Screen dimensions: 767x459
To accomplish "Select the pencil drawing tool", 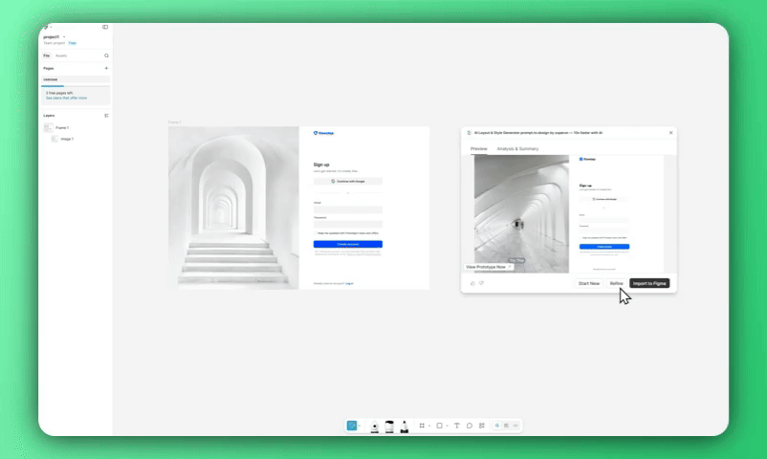I will pos(404,426).
